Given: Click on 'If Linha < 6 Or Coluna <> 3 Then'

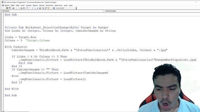Looking at the screenshot, I should (39, 57).
